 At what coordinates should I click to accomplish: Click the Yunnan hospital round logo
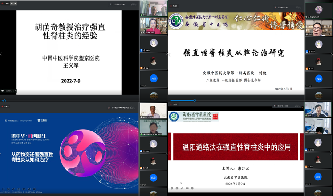(x=174, y=117)
